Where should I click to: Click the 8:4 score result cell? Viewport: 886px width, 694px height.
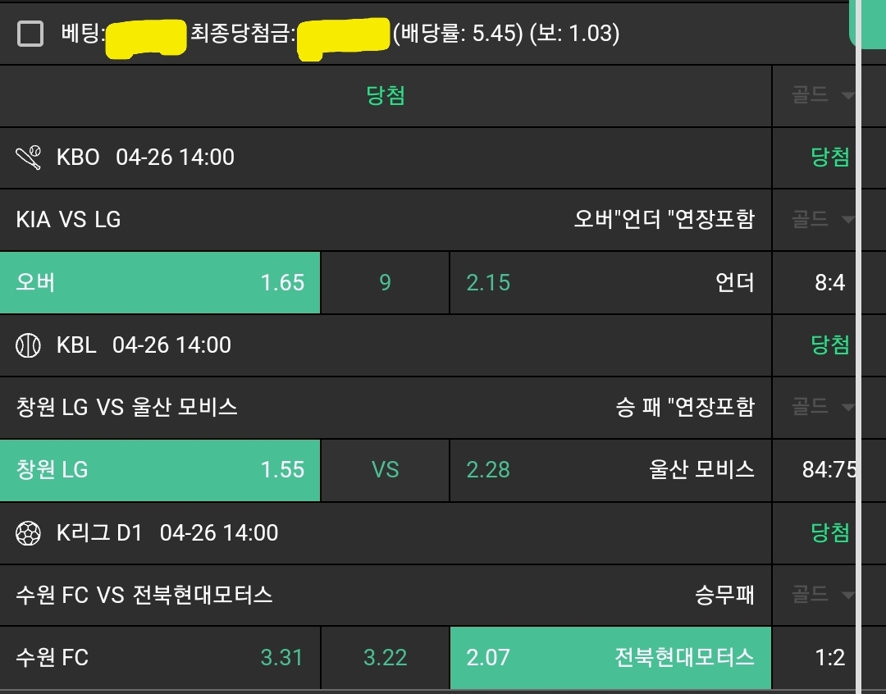tap(829, 283)
